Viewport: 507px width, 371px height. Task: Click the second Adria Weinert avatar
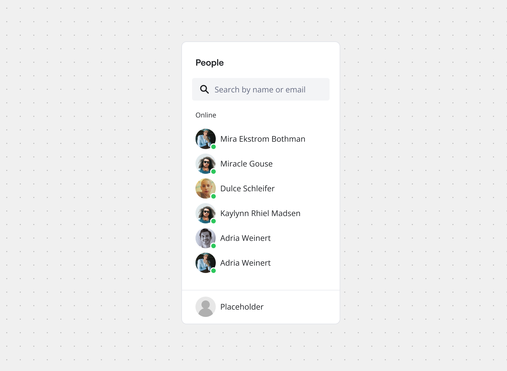coord(205,263)
